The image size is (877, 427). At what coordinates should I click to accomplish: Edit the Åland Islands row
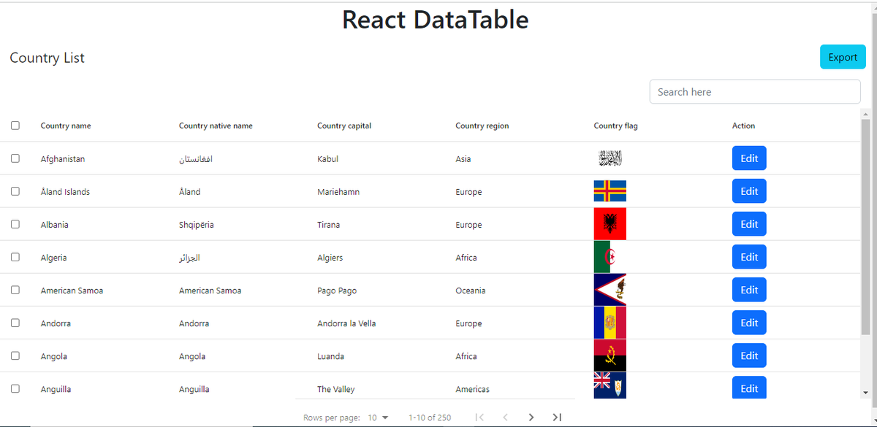pyautogui.click(x=749, y=191)
